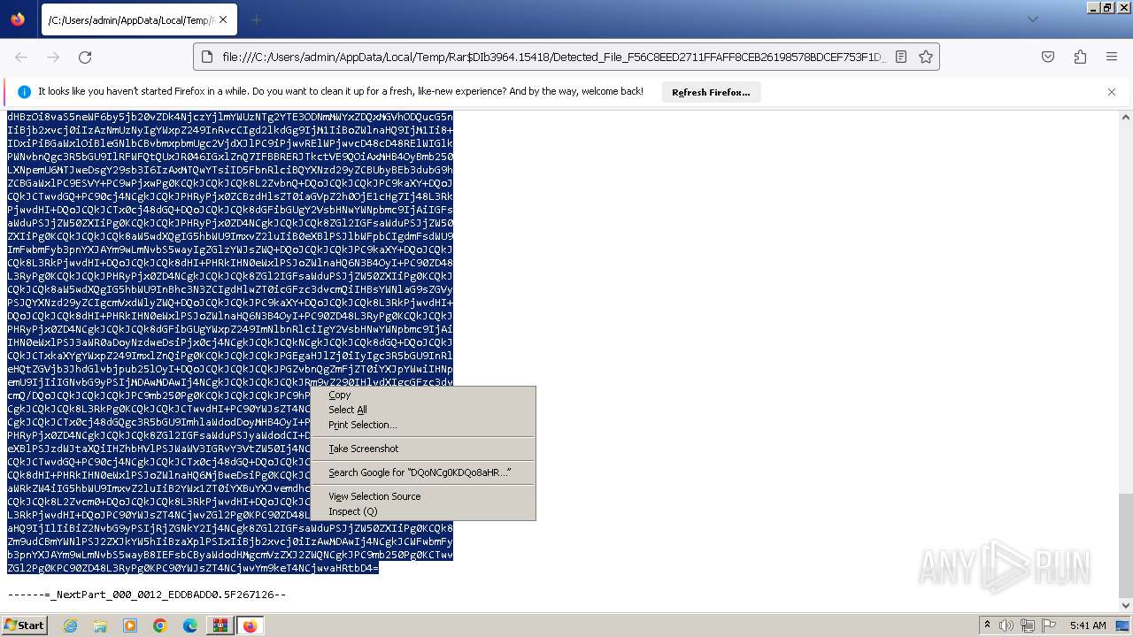The image size is (1133, 637).
Task: Open the Action Center flag icon
Action: tap(1049, 625)
